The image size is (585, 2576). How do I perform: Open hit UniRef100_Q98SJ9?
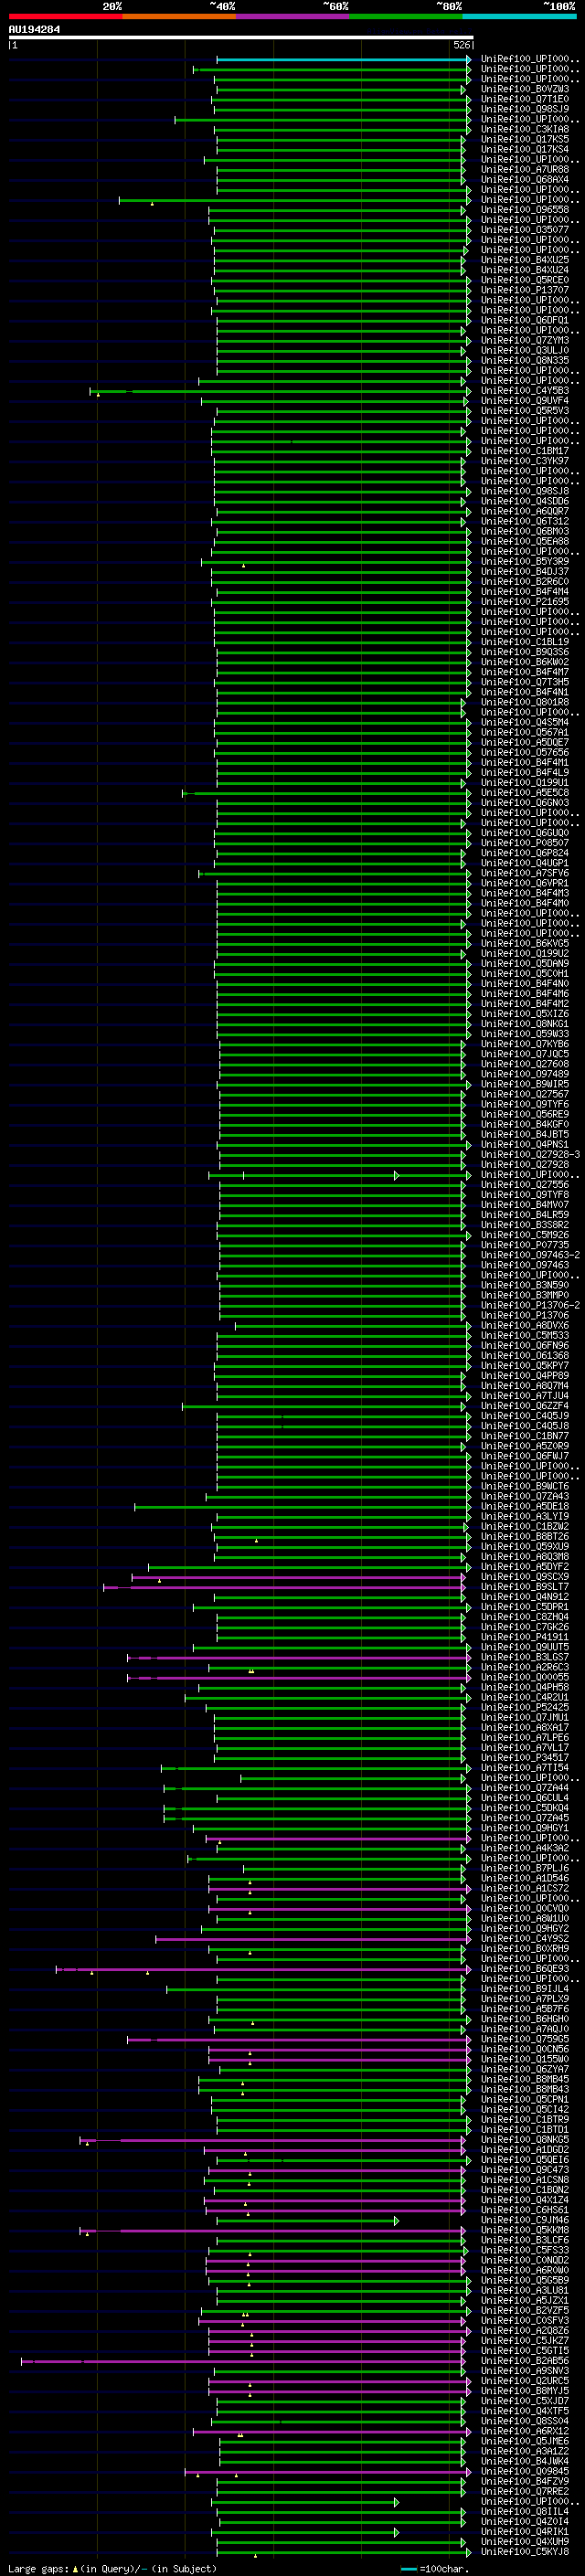[x=525, y=109]
